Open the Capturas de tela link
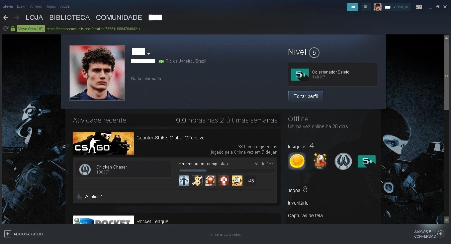This screenshot has height=244, width=451. pyautogui.click(x=305, y=216)
